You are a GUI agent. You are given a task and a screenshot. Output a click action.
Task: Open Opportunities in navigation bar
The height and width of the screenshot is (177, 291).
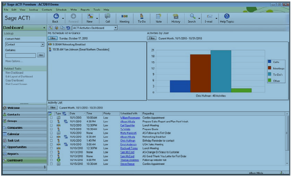(24, 147)
